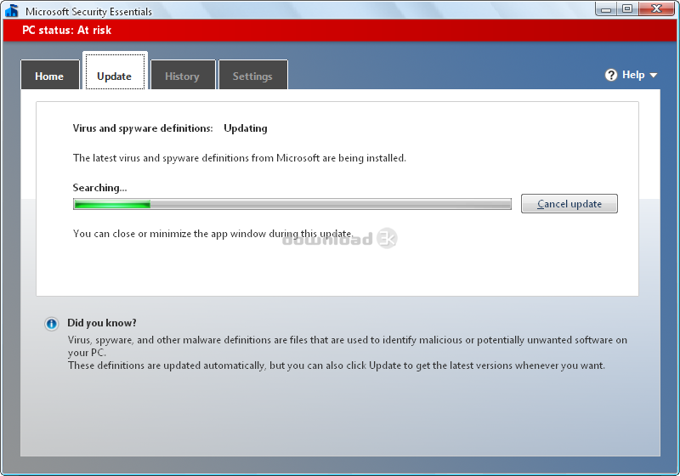Click text starting "Virus, spyware, and other malware"
680x476 pixels.
click(x=348, y=346)
